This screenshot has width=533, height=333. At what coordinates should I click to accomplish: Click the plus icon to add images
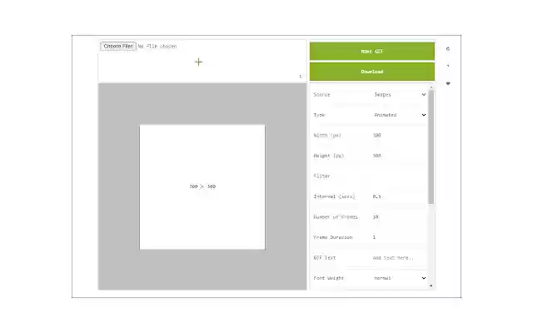coord(198,62)
